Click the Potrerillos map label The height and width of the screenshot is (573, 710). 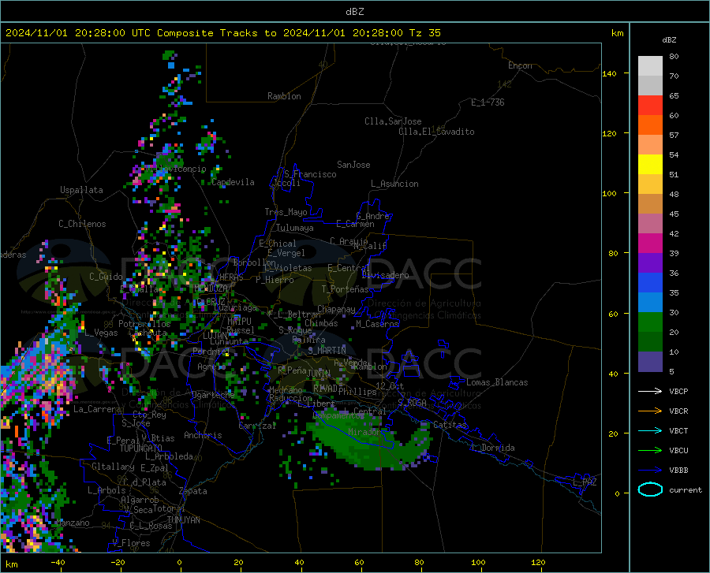(144, 324)
